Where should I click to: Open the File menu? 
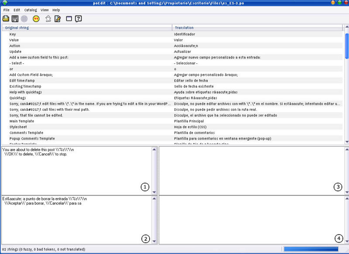point(6,10)
